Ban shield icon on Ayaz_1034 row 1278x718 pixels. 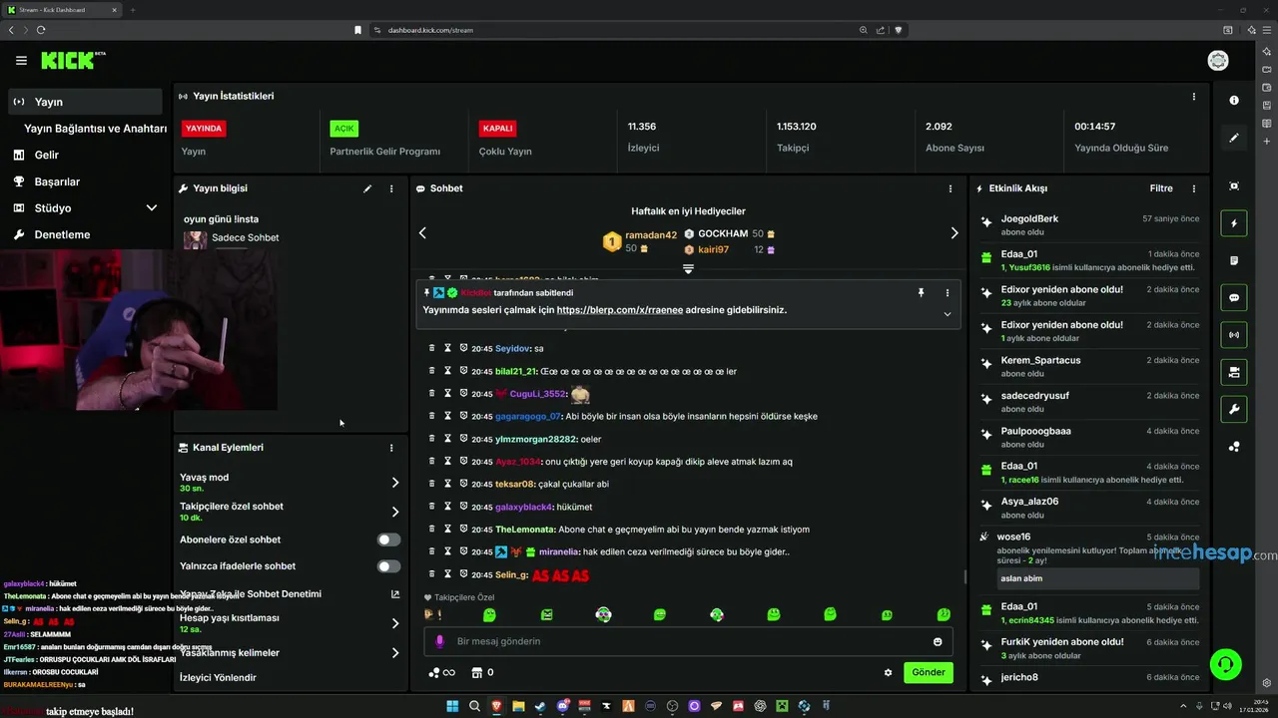coord(464,462)
